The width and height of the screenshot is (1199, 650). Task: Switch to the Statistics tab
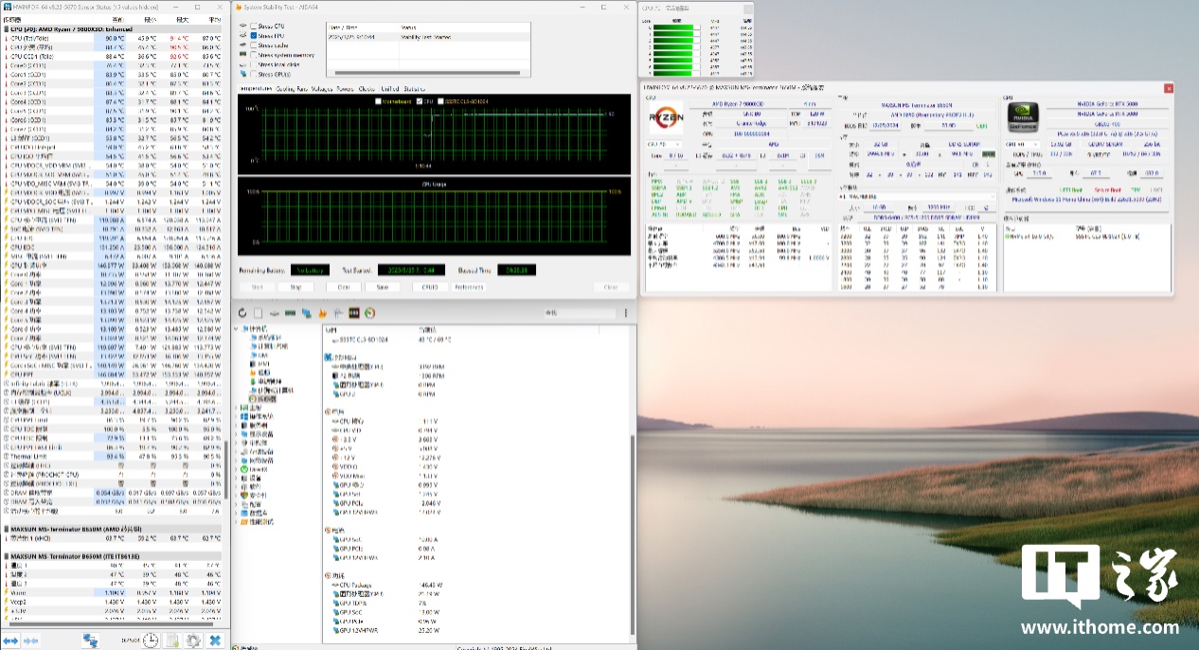coord(415,89)
